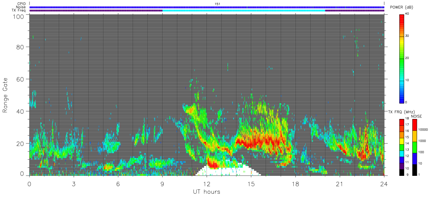The width and height of the screenshot is (432, 199).
Task: Click the green block in NOISE bar
Action: (415, 147)
